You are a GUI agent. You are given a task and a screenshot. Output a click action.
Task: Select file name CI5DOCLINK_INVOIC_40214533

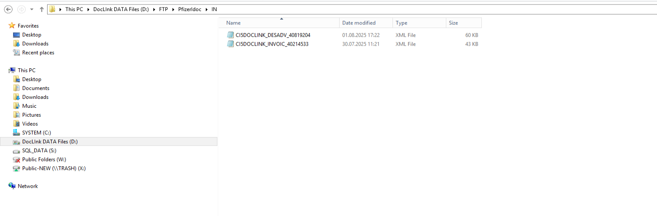click(272, 44)
